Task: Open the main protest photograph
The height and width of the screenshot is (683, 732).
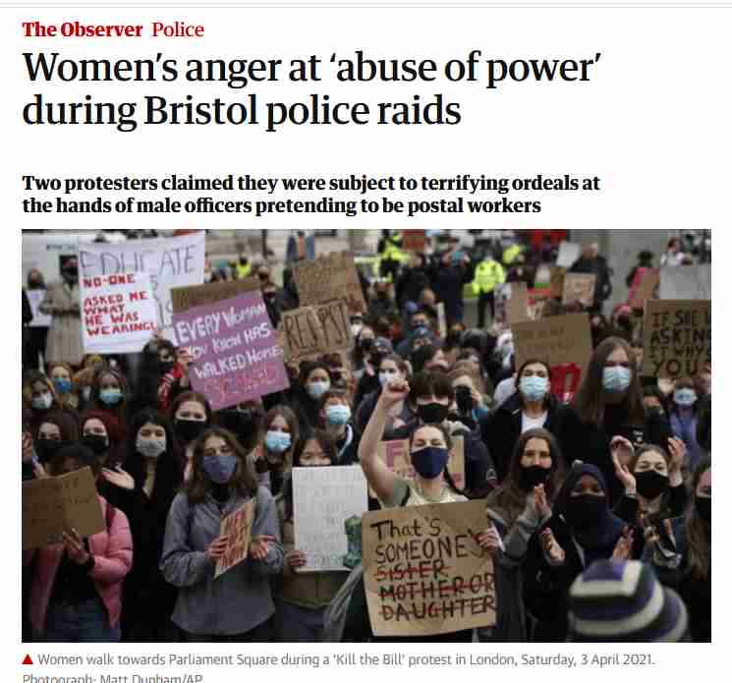Action: 366,435
